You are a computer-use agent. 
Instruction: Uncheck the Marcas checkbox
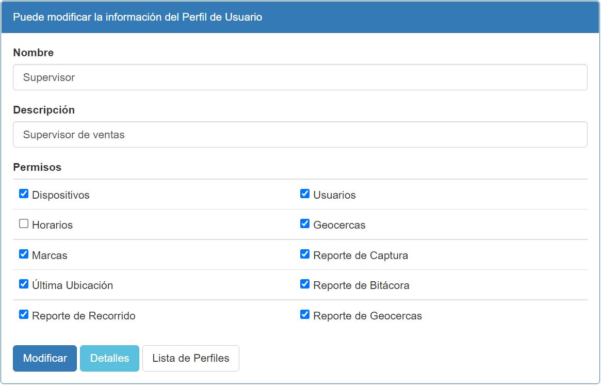pyautogui.click(x=24, y=254)
